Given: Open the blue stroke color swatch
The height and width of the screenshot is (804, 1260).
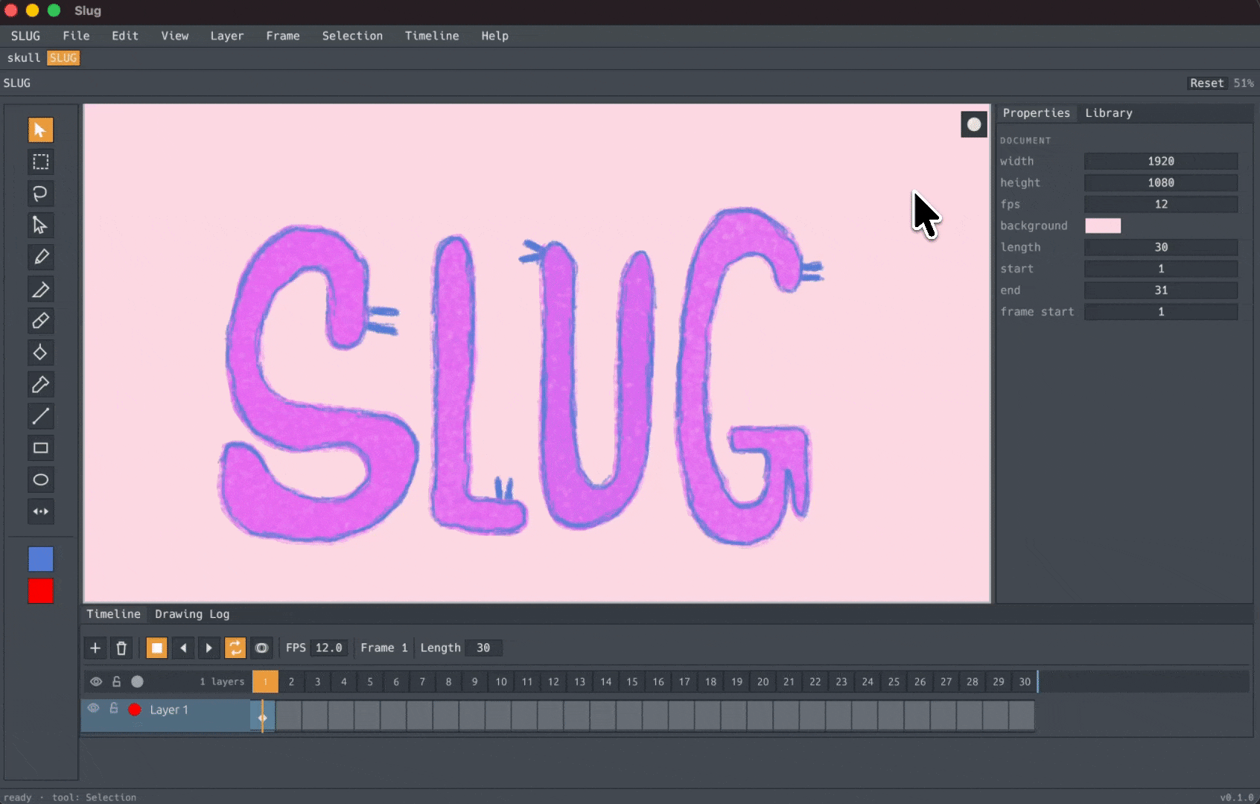Looking at the screenshot, I should [x=40, y=559].
